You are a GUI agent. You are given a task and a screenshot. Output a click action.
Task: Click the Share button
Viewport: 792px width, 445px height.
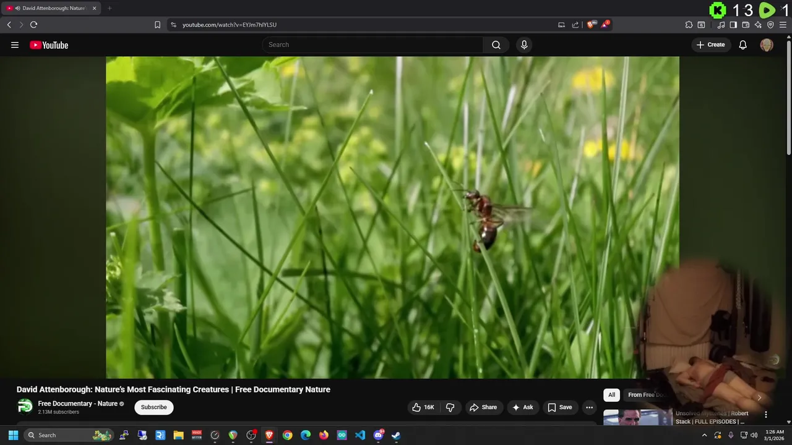483,407
